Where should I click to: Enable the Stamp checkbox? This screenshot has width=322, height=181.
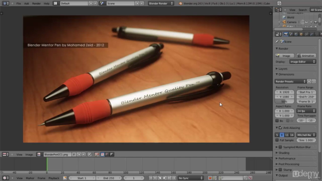[280, 170]
